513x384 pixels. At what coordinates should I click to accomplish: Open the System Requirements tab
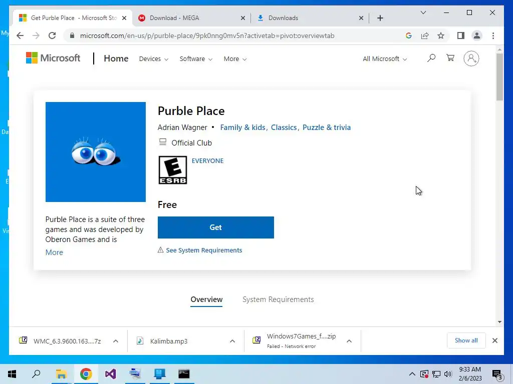click(x=278, y=299)
